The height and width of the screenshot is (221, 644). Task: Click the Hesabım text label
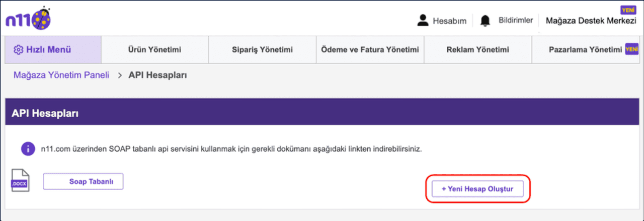coord(449,21)
